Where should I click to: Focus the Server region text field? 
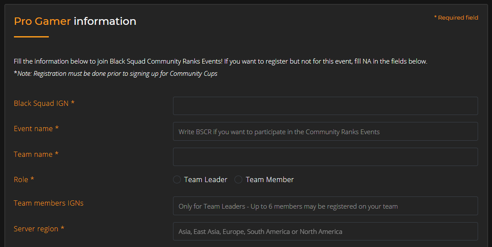coord(325,231)
